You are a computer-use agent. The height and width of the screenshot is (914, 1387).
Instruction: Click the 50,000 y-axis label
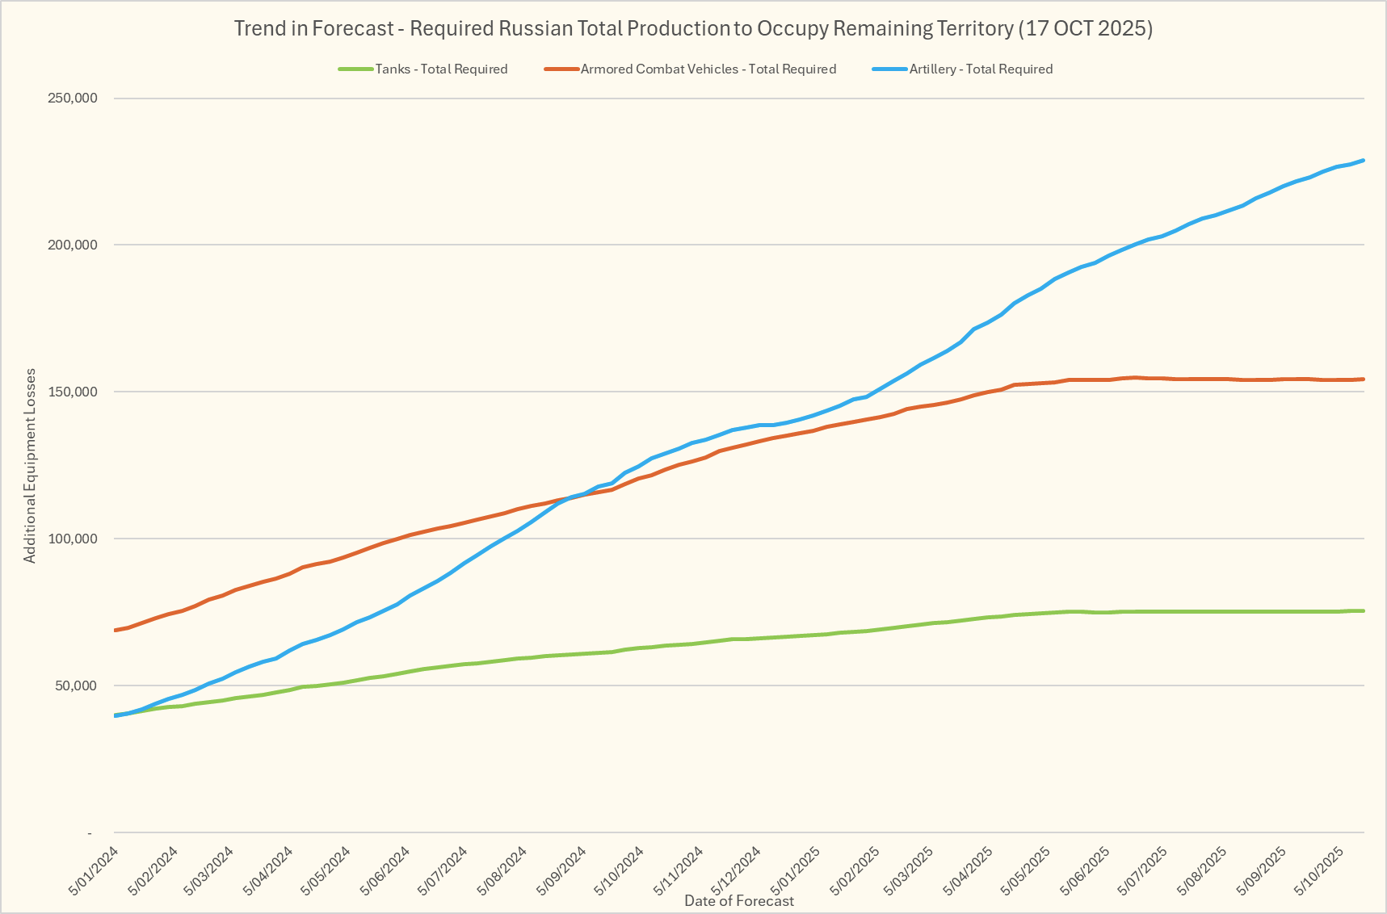pos(76,686)
